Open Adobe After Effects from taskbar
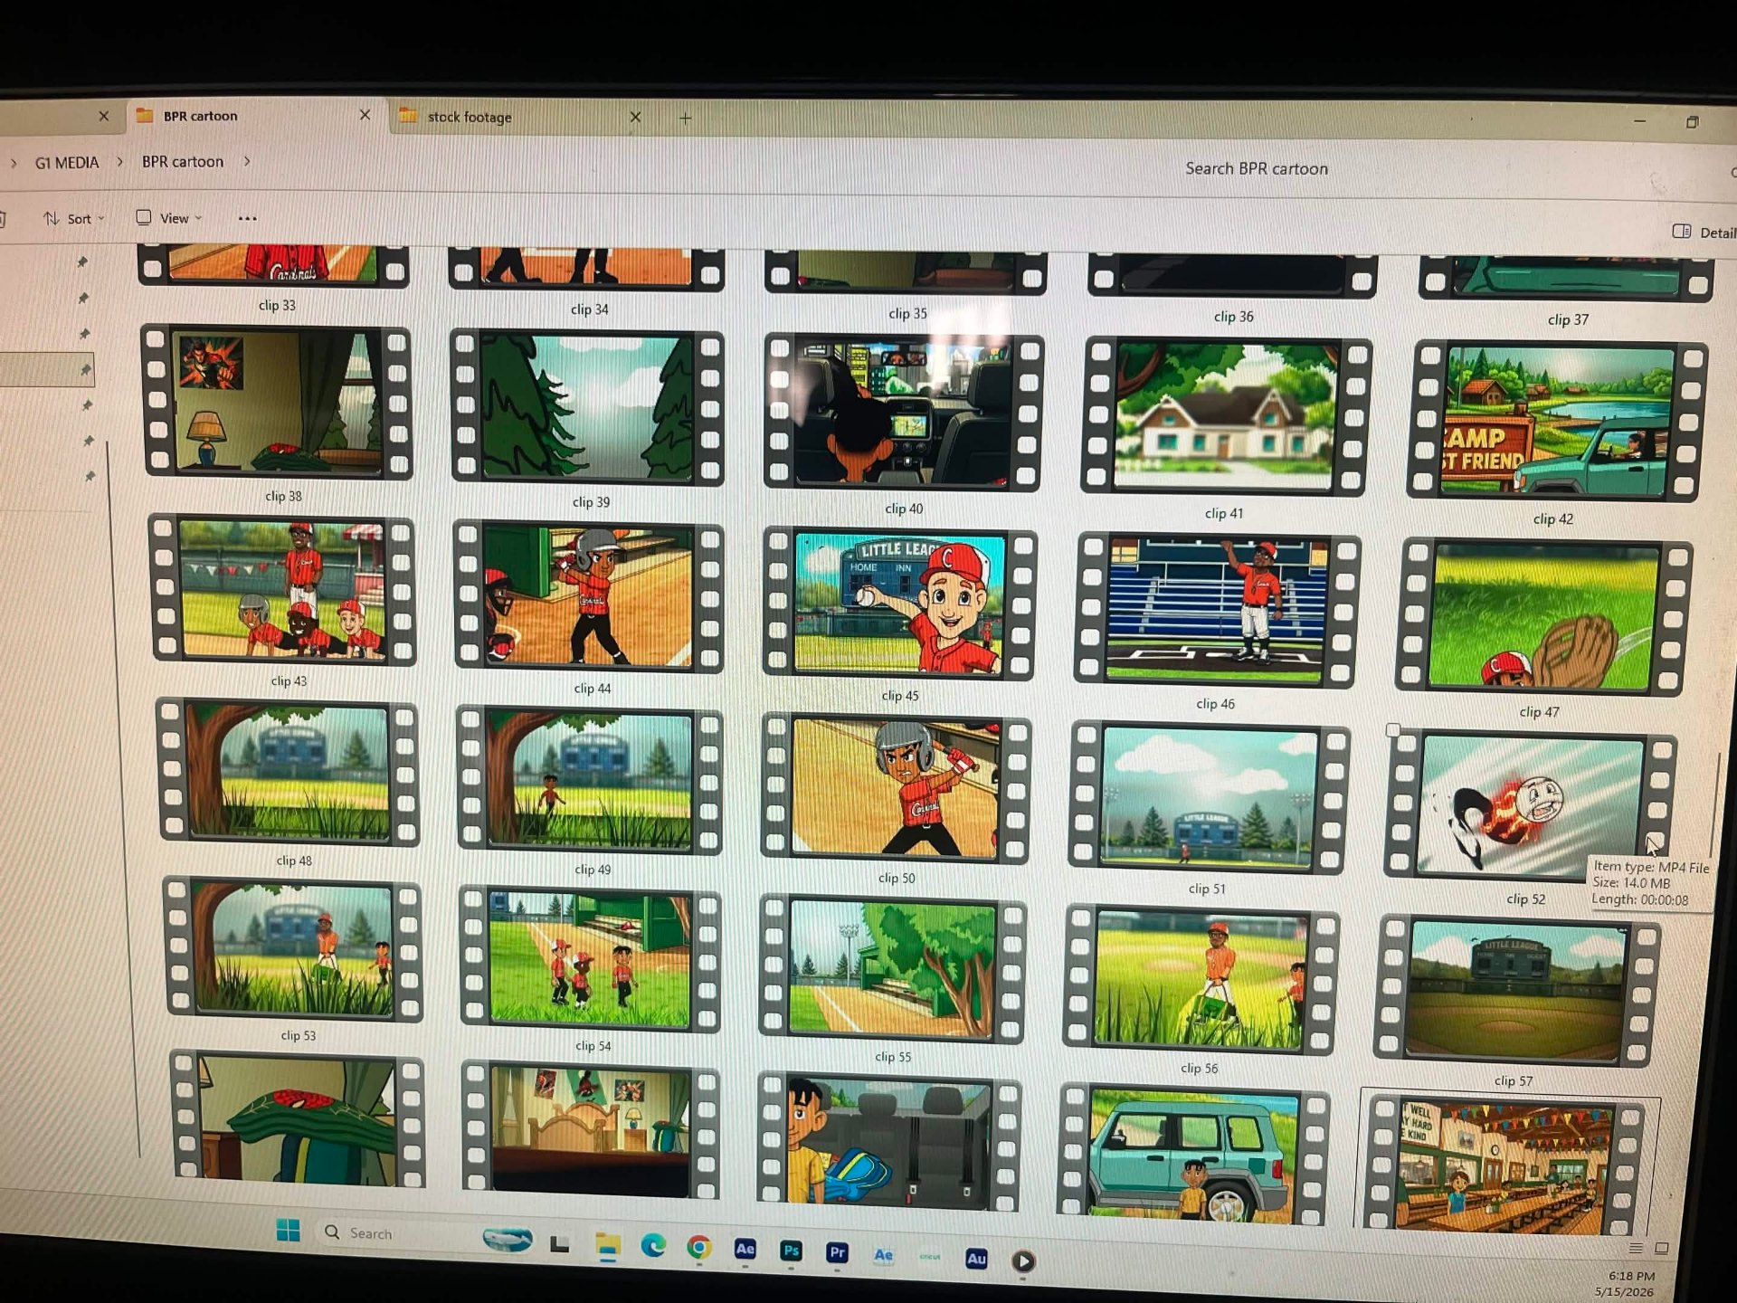Screen dimensions: 1737x1303 click(745, 1250)
